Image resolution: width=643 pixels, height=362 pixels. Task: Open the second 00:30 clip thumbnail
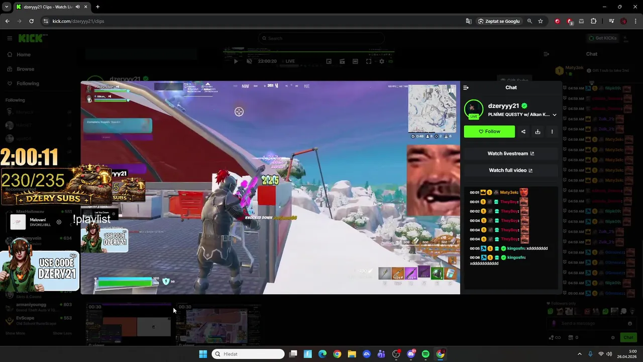218,323
